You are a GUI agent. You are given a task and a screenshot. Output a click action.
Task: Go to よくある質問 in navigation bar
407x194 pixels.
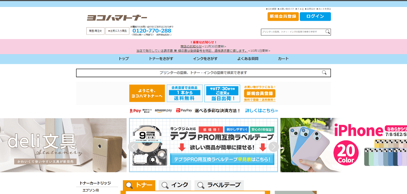[x=247, y=59]
